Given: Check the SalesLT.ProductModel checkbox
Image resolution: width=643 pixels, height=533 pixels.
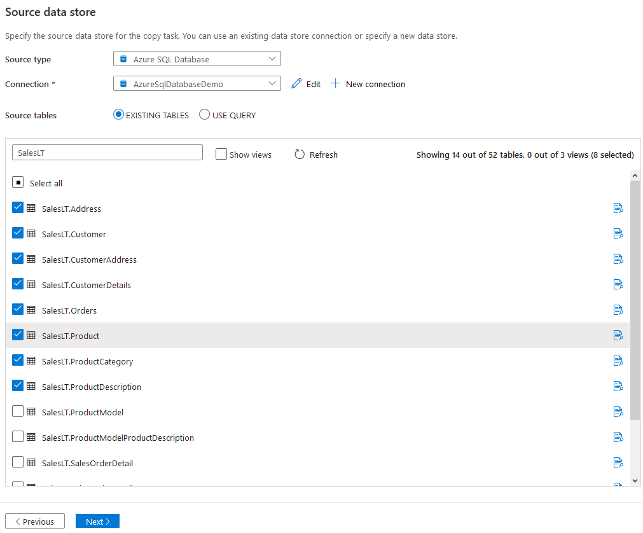Looking at the screenshot, I should point(18,411).
